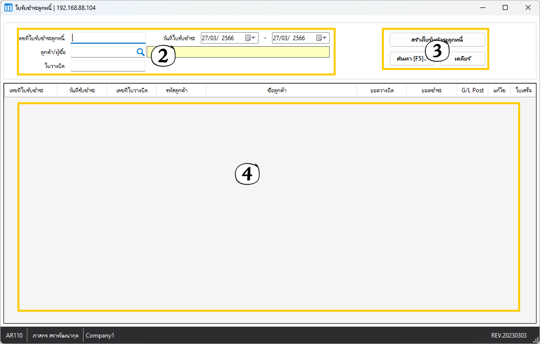Image resolution: width=540 pixels, height=344 pixels.
Task: Click the G/L Post column header
Action: coord(472,90)
